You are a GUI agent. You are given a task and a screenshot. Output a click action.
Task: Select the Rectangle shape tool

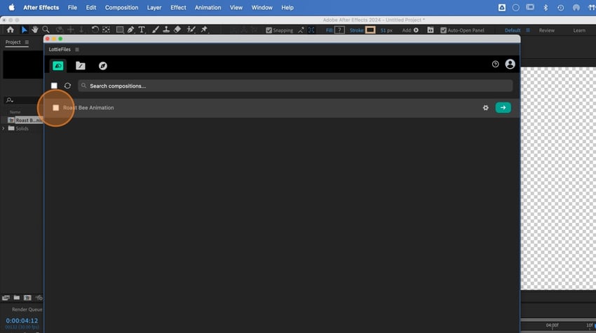click(120, 29)
